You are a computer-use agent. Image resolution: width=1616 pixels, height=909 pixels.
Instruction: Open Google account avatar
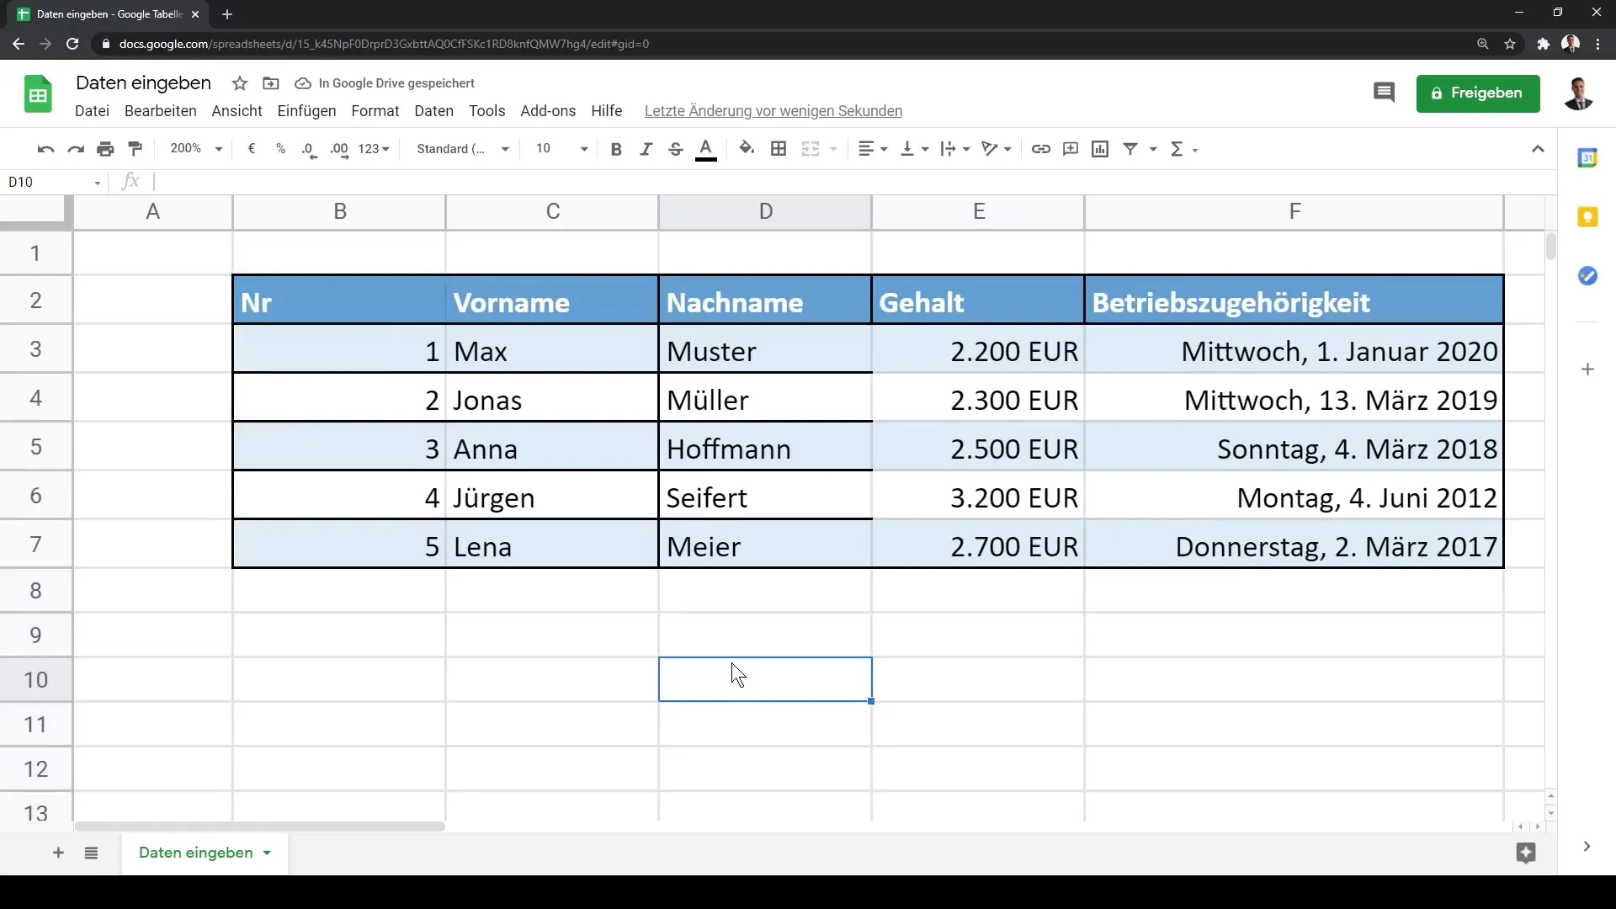pyautogui.click(x=1578, y=93)
